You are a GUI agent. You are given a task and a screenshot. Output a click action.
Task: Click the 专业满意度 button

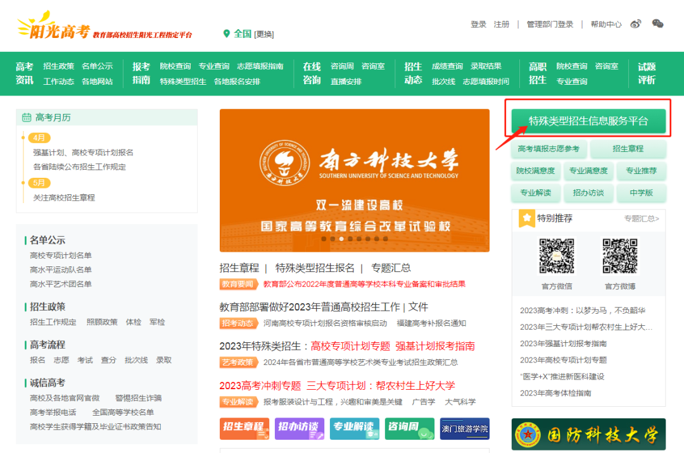click(588, 171)
